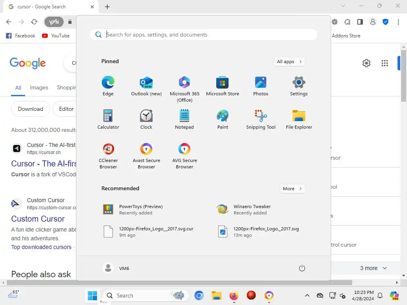Open the blue circular browser icon on taskbar
The width and height of the screenshot is (407, 305).
tap(199, 295)
